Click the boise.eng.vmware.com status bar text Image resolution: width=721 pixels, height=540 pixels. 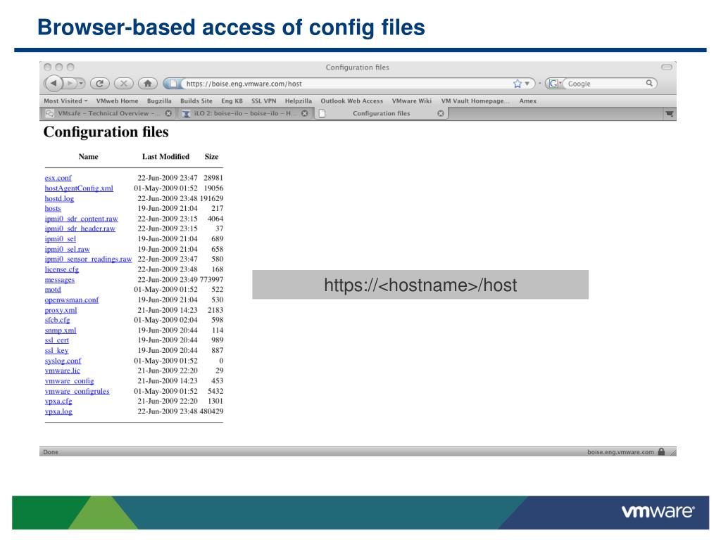click(x=620, y=452)
